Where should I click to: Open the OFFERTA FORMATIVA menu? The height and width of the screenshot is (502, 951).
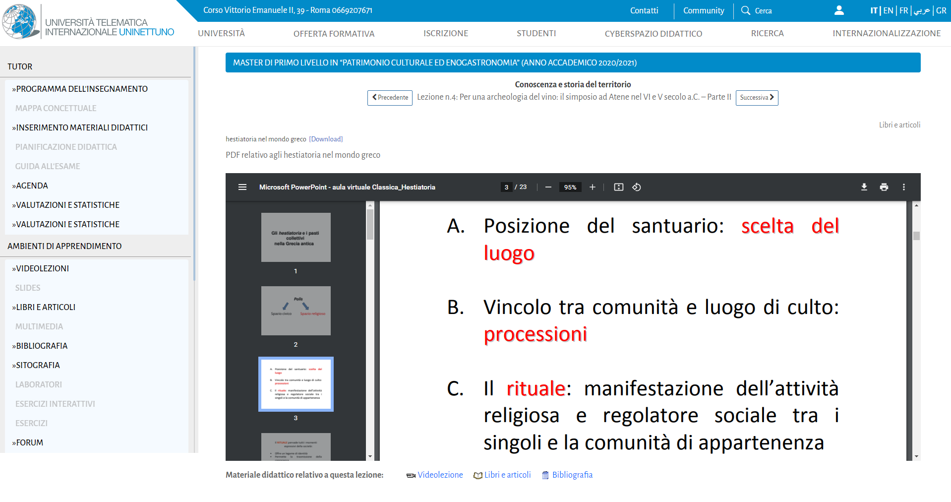coord(334,34)
